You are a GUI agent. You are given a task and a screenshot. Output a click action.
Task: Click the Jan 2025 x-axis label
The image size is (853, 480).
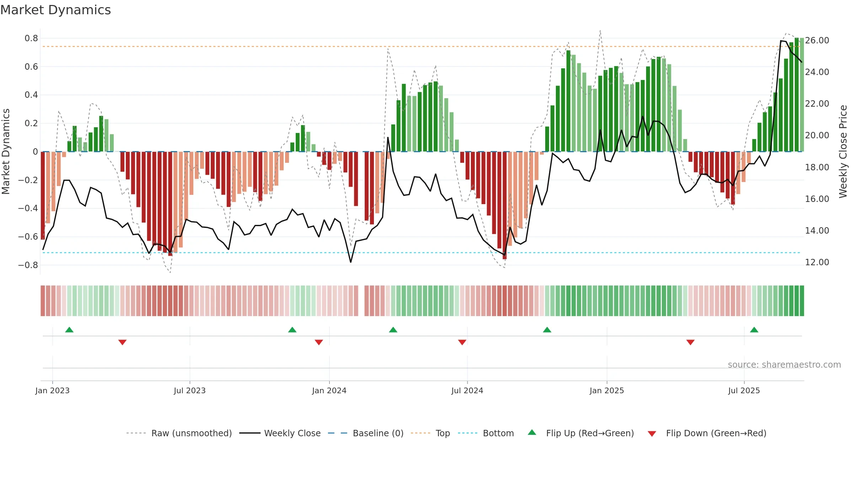coord(607,390)
